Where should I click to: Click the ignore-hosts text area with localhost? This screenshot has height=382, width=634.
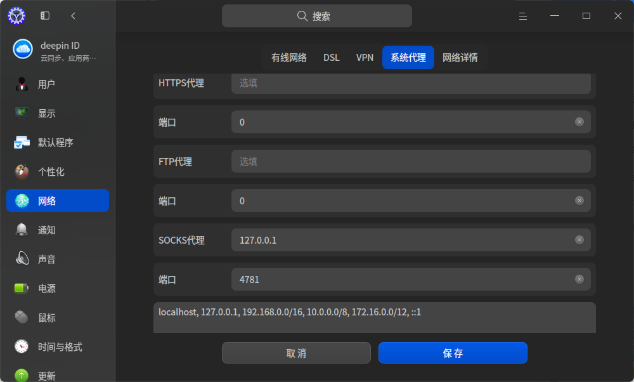pos(375,318)
